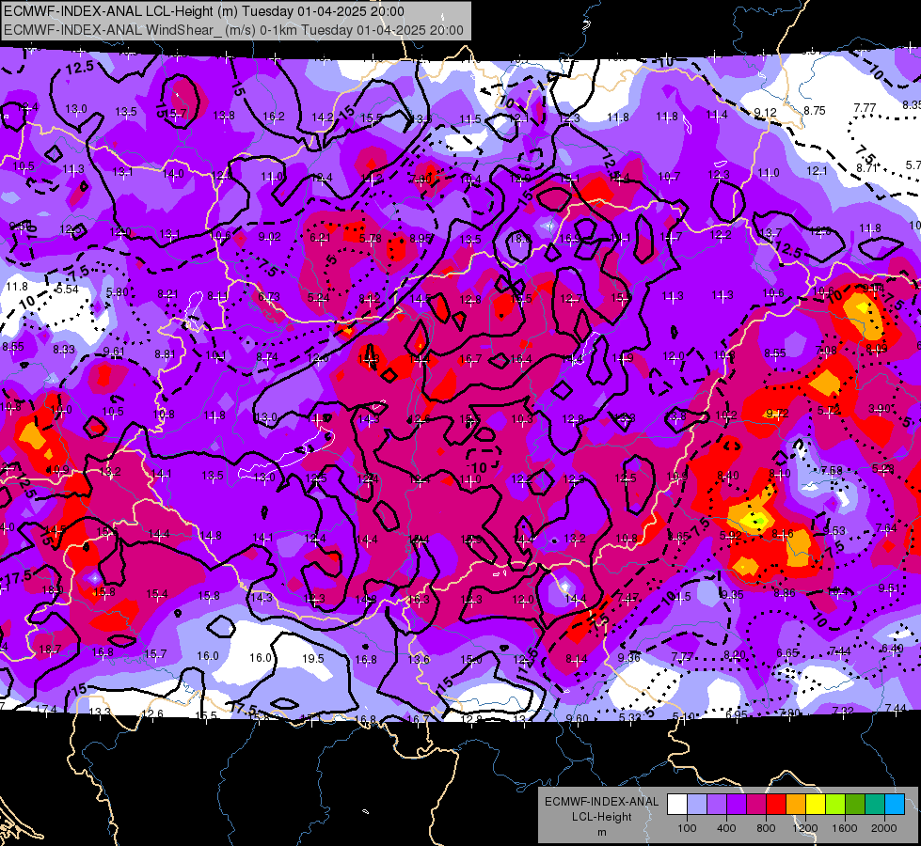Click the grid value 7.64
Image resolution: width=921 pixels, height=846 pixels.
pyautogui.click(x=886, y=528)
